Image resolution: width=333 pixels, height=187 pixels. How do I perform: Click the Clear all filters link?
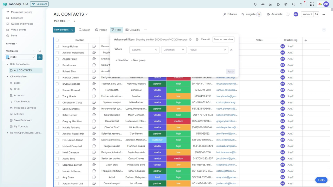coord(205,40)
